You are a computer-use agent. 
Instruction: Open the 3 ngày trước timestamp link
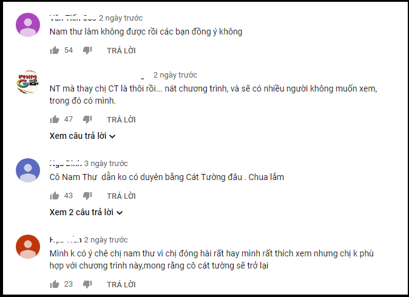[x=106, y=164]
